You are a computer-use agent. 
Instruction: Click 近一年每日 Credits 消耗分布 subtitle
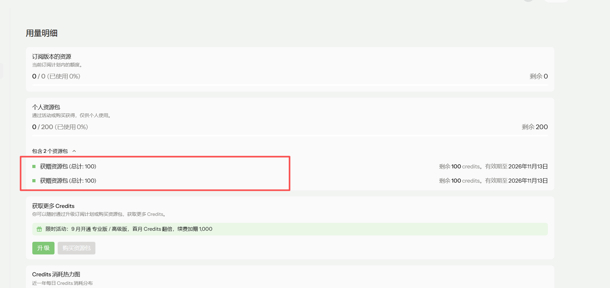tap(62, 283)
